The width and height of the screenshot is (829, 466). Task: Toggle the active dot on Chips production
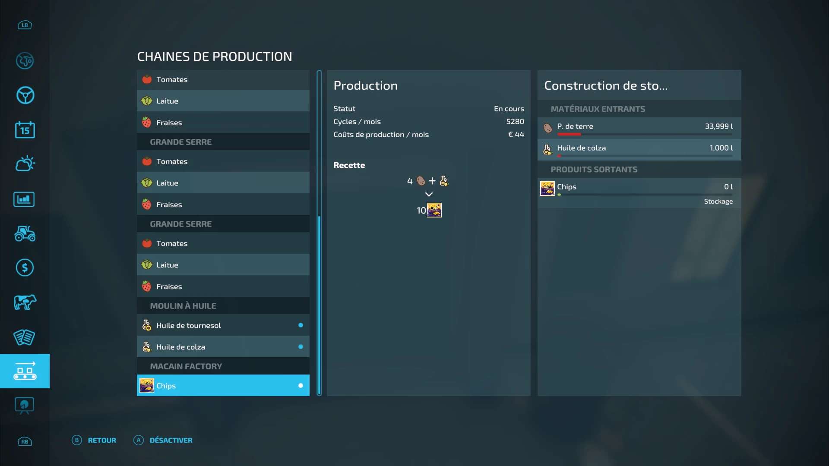(301, 386)
